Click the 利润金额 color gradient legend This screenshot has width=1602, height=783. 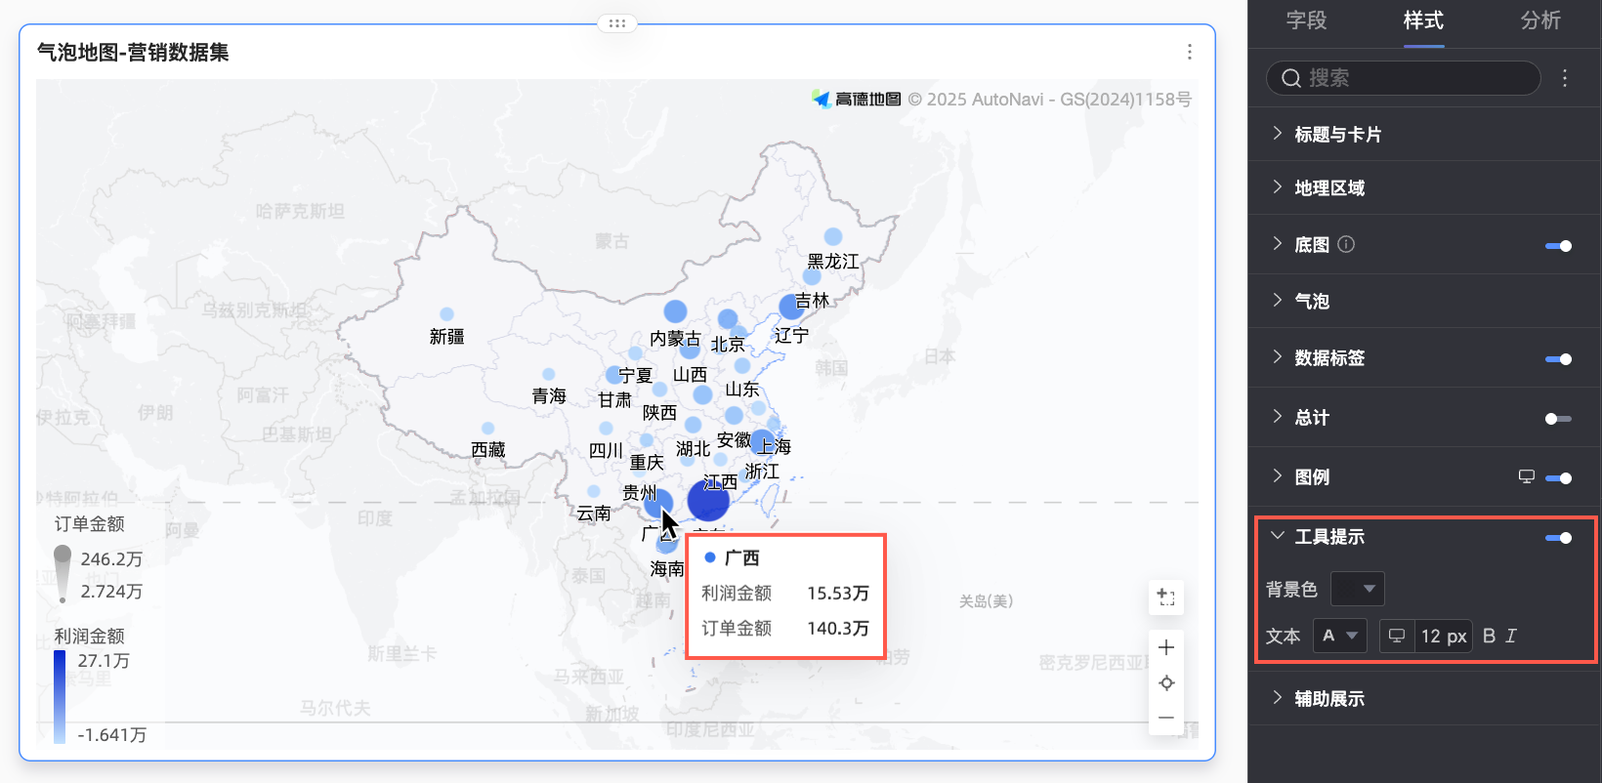[x=60, y=697]
